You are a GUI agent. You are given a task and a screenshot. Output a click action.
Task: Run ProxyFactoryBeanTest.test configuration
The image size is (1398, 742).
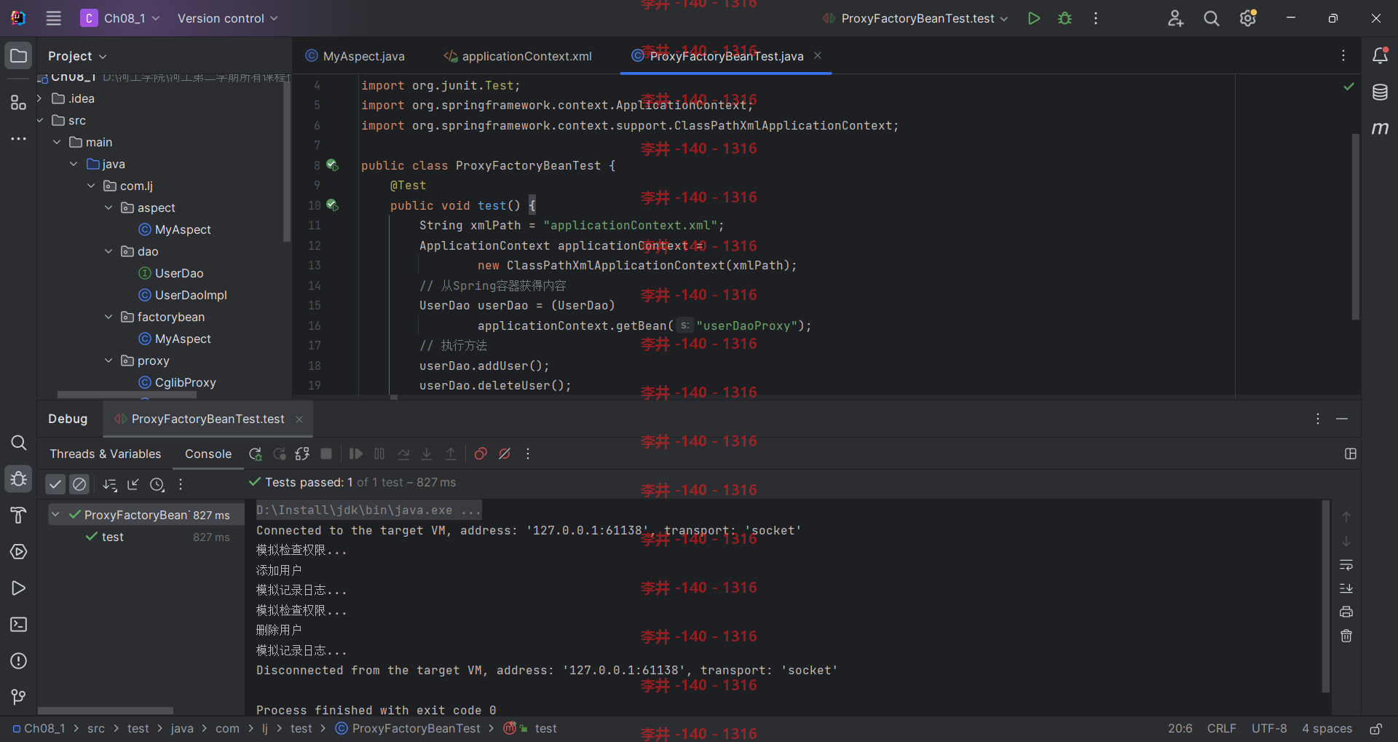point(1033,18)
